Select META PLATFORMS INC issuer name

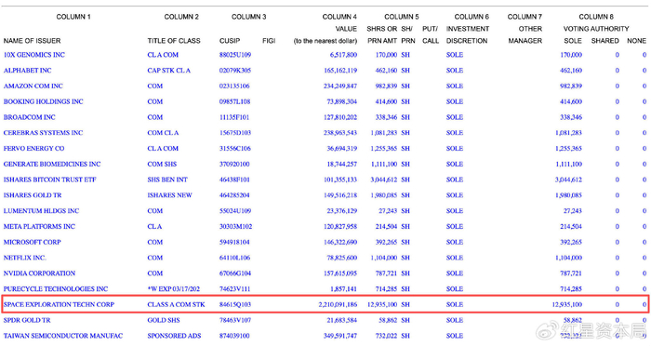pyautogui.click(x=39, y=227)
